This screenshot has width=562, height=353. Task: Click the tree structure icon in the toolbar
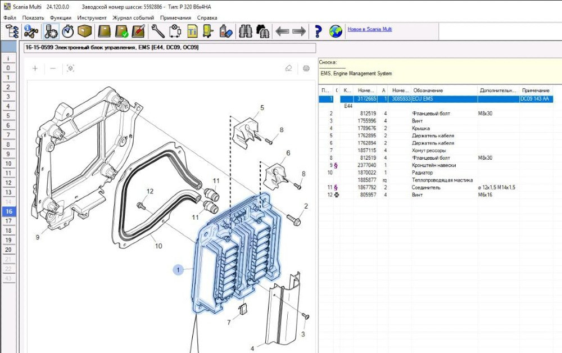point(12,30)
